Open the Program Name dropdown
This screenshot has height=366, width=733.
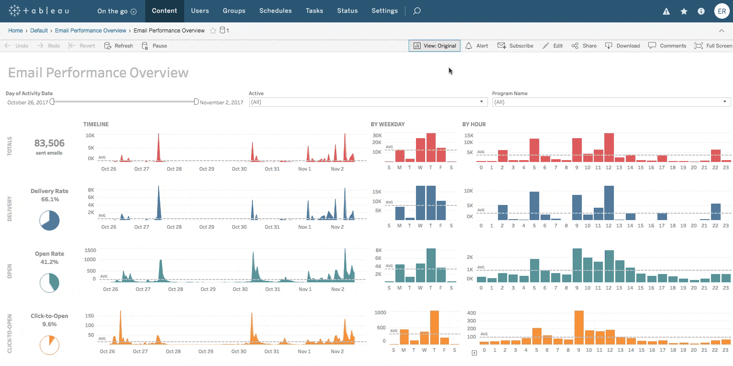click(x=724, y=102)
